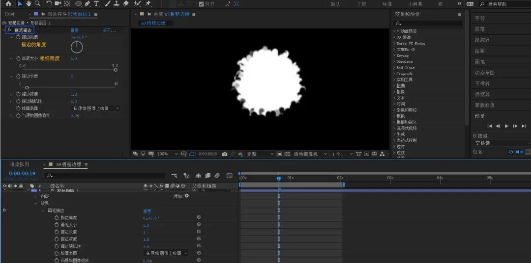The height and width of the screenshot is (263, 531).
Task: Select the Pen tool in toolbar
Action: [x=88, y=4]
